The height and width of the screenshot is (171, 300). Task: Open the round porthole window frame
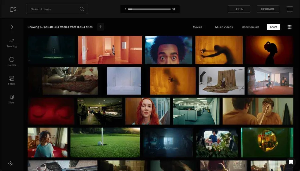coord(267,143)
